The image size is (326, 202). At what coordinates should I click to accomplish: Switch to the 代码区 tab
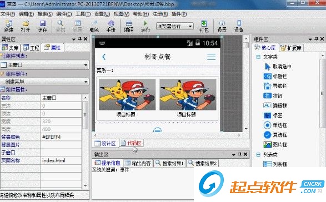(x=131, y=143)
